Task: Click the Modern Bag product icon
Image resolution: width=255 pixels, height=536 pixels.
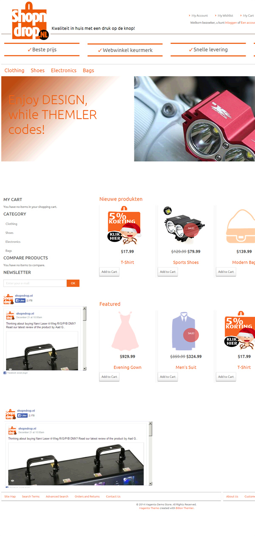Action: coord(241,227)
